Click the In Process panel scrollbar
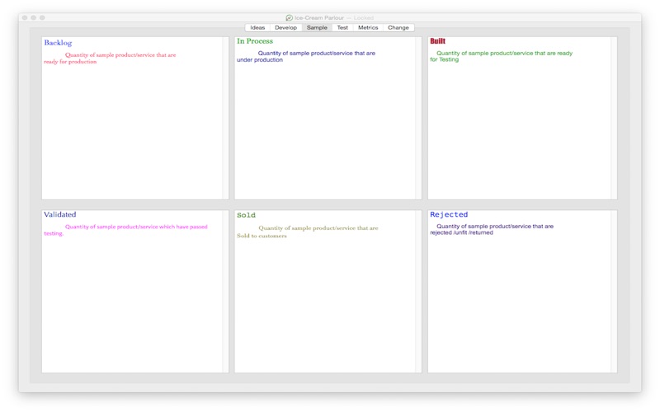The image size is (660, 412). (x=418, y=118)
